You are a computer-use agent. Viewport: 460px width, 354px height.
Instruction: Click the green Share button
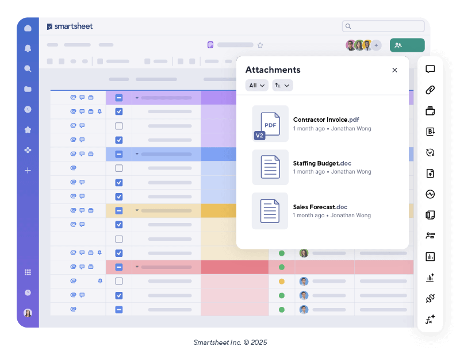pos(407,45)
